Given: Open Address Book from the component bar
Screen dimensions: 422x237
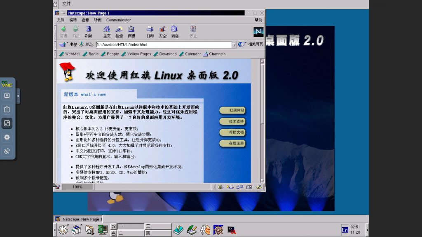Looking at the screenshot, I should [249, 187].
